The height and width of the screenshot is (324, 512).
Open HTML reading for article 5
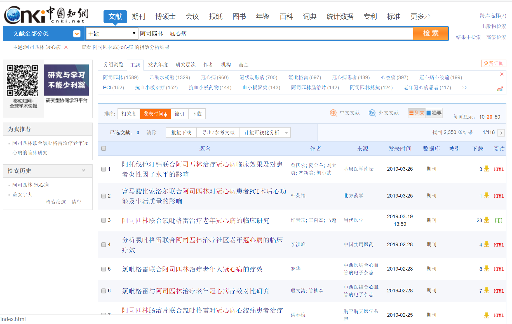pos(499,269)
